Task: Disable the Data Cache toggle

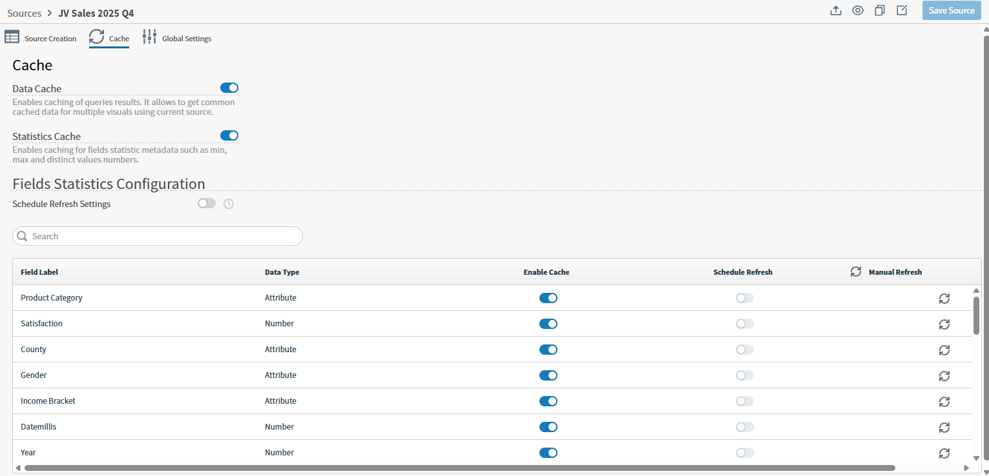Action: (x=229, y=88)
